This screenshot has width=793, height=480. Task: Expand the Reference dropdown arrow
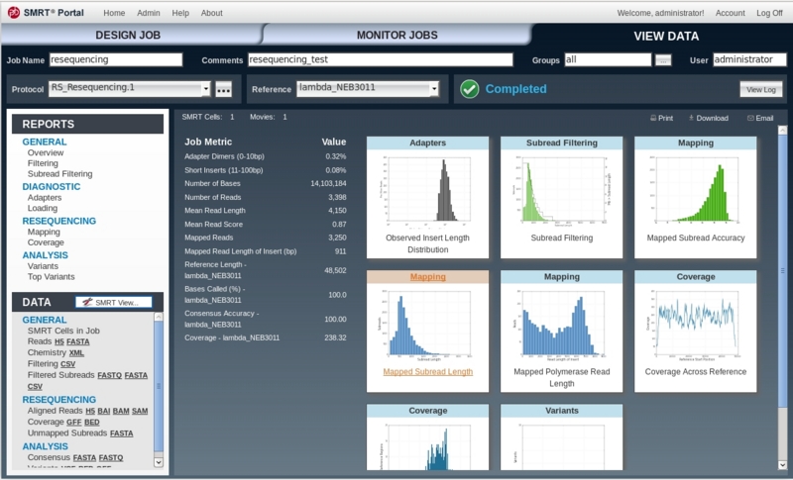click(434, 89)
